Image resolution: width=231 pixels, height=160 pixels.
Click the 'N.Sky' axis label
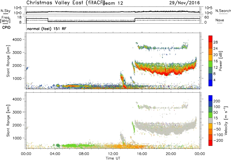click(x=5, y=11)
